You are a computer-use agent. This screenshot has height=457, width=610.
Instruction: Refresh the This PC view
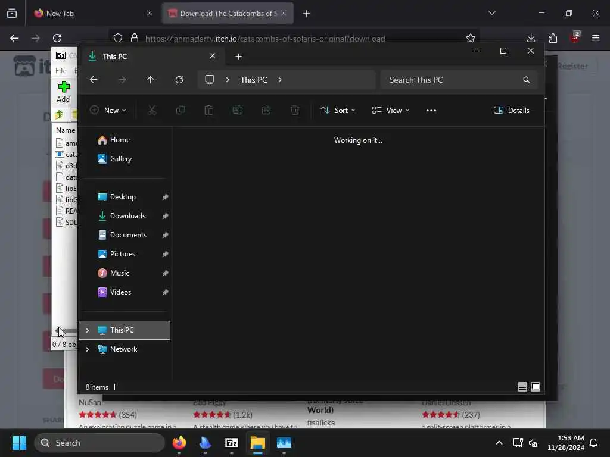click(179, 80)
